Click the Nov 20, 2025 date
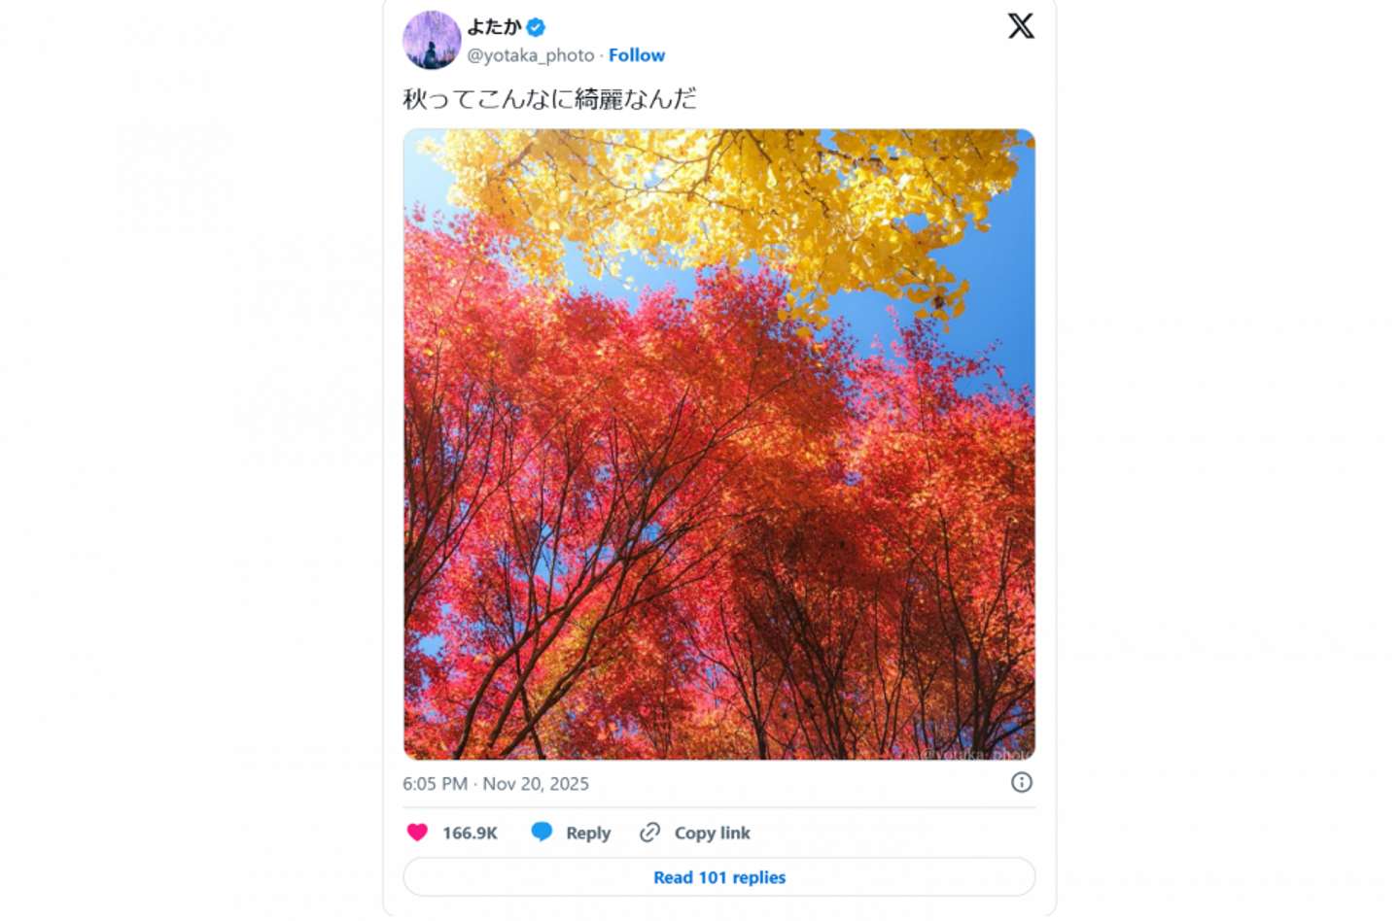 tap(536, 784)
